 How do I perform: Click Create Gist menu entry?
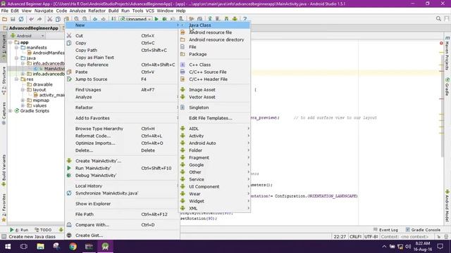122,235
